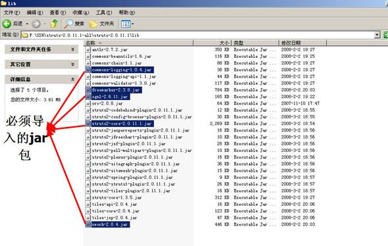
Task: Click file name tiles-jsp-2.0.4.jar
Action: [x=115, y=218]
